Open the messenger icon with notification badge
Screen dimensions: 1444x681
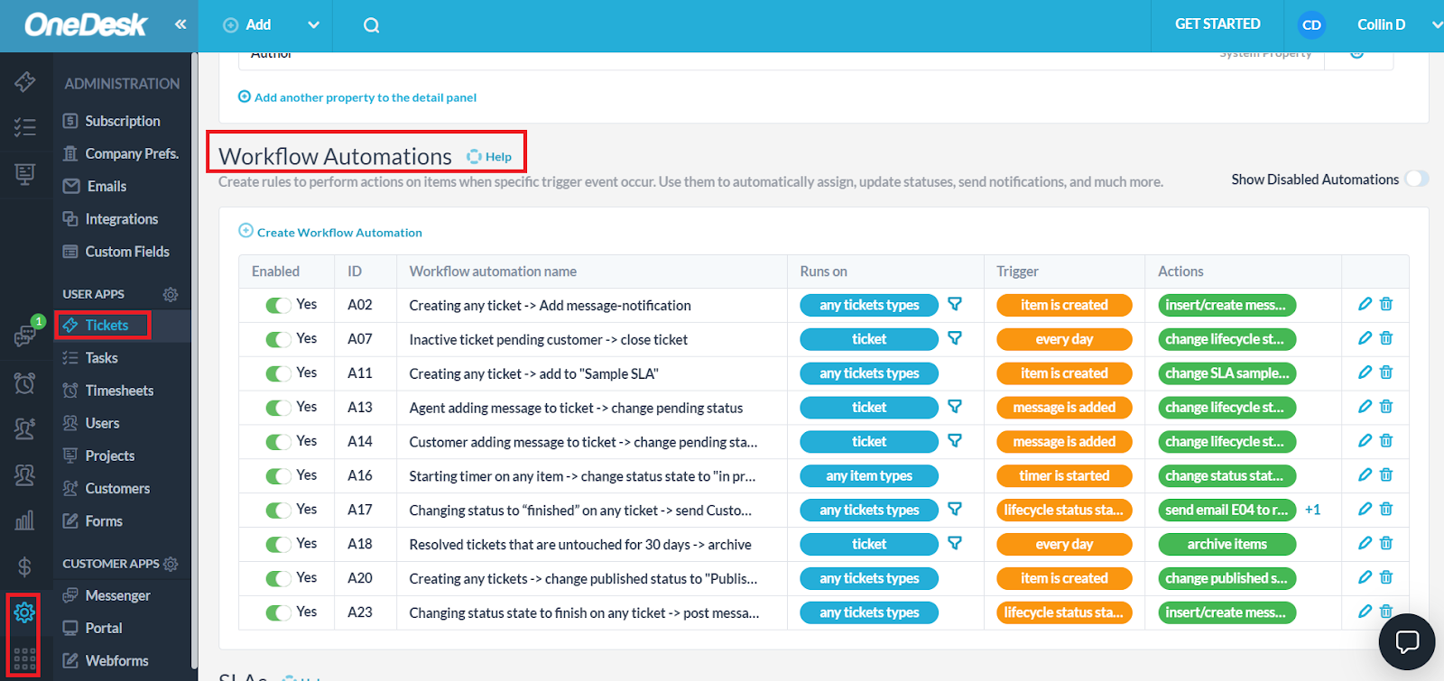[24, 335]
